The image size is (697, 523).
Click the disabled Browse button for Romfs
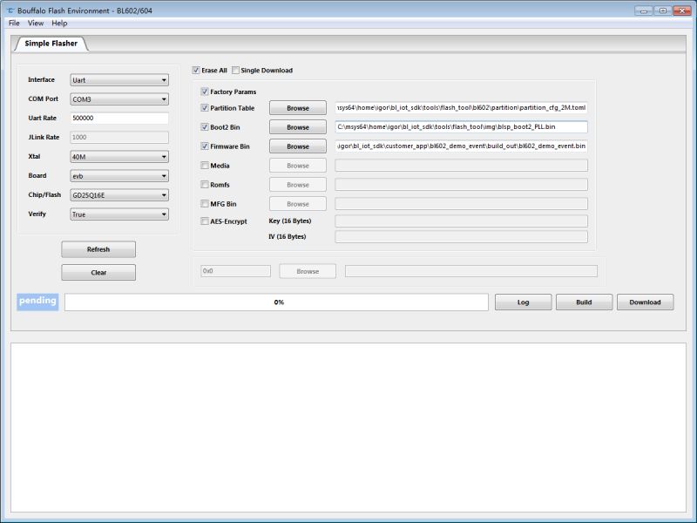click(x=298, y=185)
